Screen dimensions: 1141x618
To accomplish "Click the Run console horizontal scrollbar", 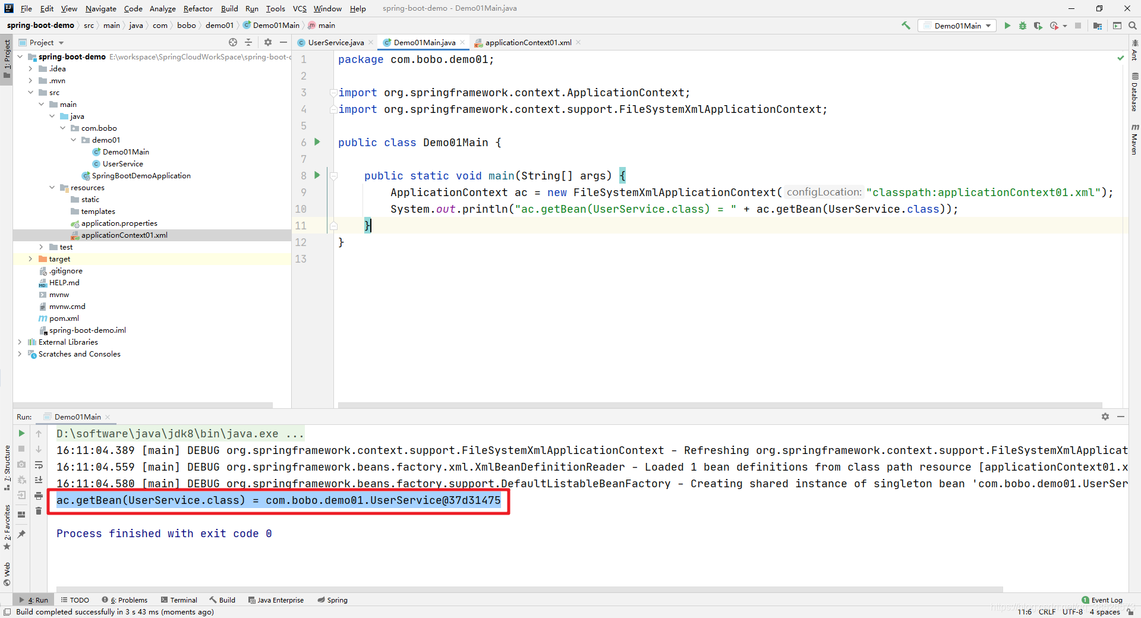I will [529, 589].
